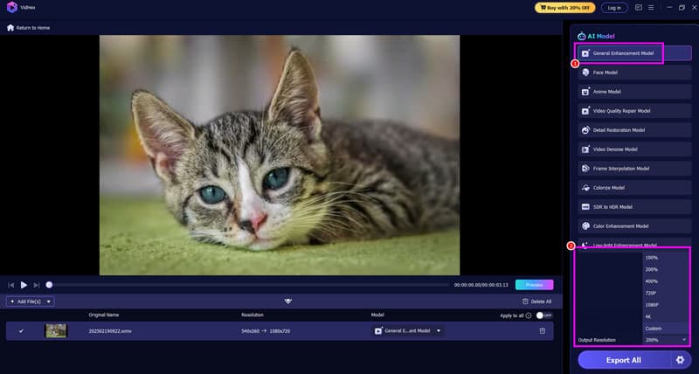The image size is (699, 374).
Task: Click the Colorize Model icon
Action: click(x=585, y=188)
